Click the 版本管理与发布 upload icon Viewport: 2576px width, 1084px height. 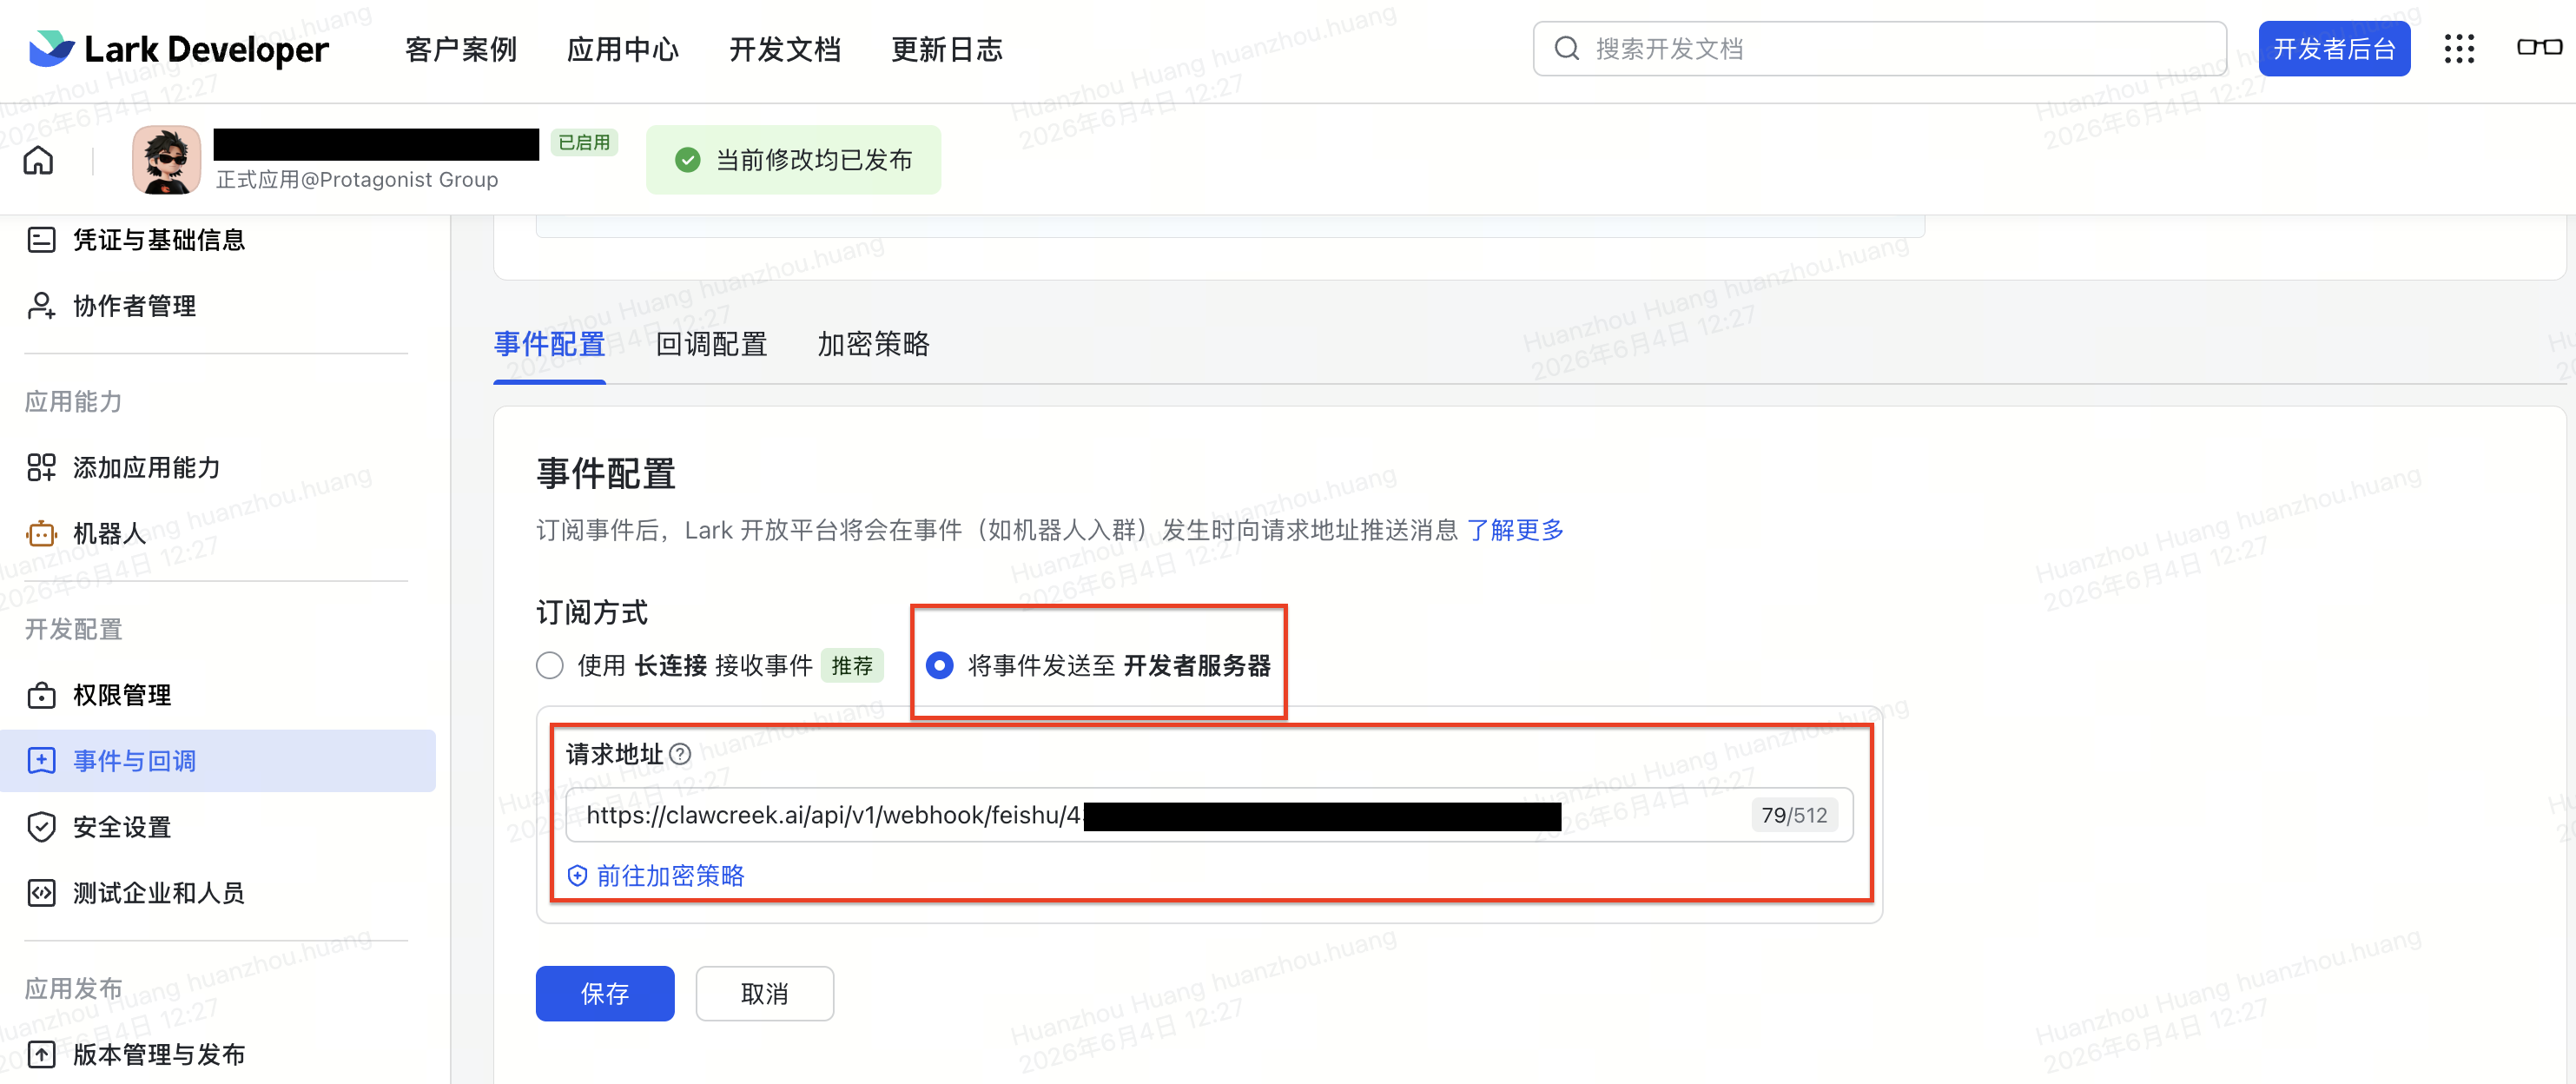[x=41, y=1054]
